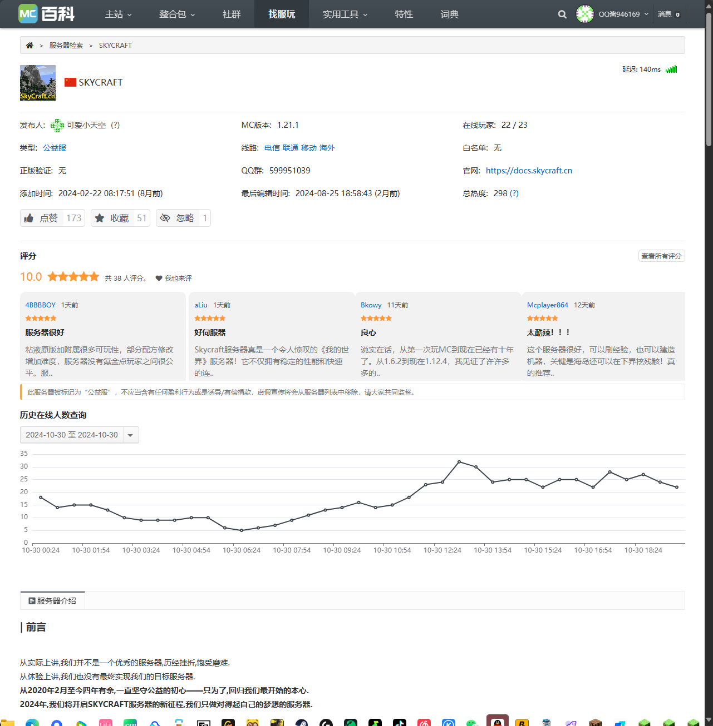Go home via breadcrumb house icon

[29, 46]
